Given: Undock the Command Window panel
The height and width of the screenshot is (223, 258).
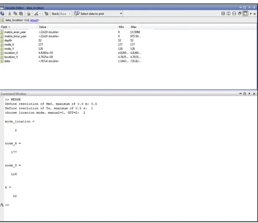Looking at the screenshot, I should point(249,93).
